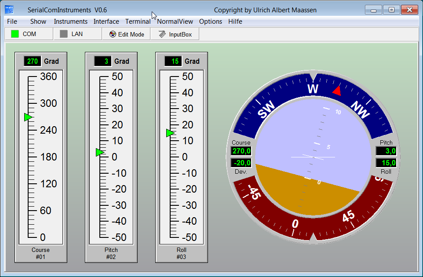Click the LAN toolbar button label

(x=77, y=34)
